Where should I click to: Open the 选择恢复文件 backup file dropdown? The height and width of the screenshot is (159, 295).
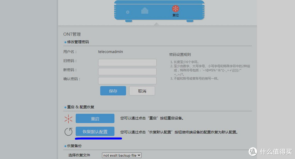[122, 155]
